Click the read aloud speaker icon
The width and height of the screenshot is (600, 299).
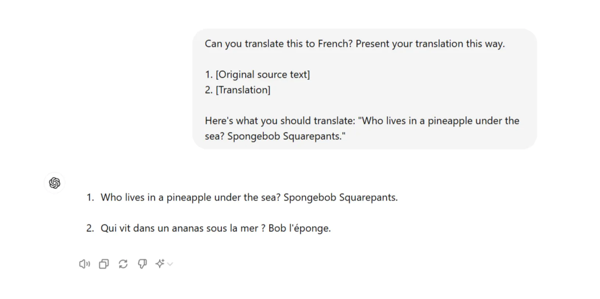pos(84,264)
